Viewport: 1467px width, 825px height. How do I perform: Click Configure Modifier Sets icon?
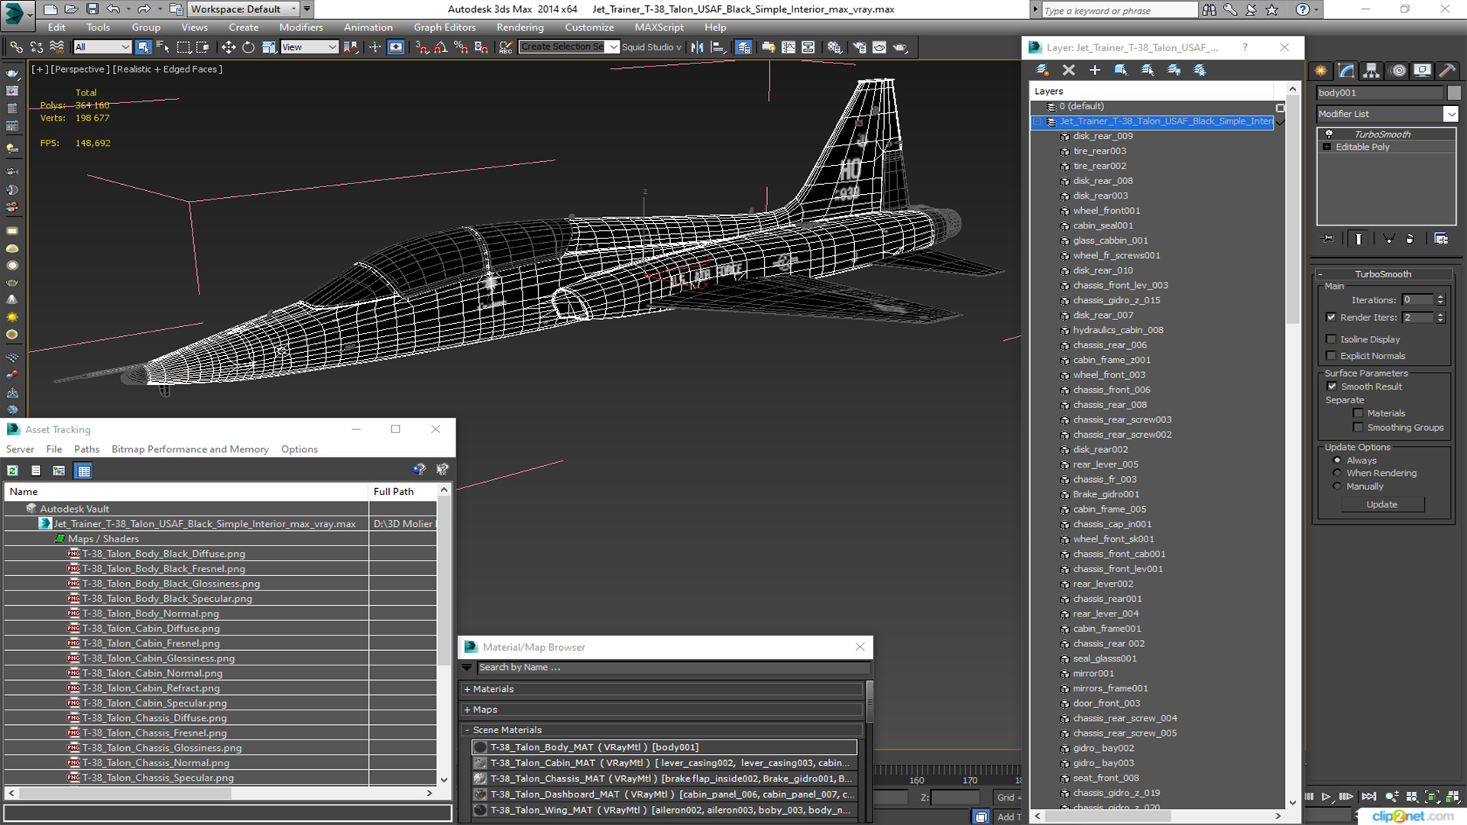(x=1441, y=239)
